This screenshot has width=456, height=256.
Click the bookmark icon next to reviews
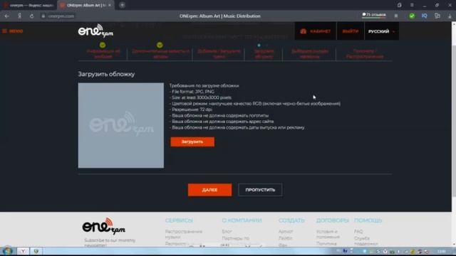coord(396,16)
